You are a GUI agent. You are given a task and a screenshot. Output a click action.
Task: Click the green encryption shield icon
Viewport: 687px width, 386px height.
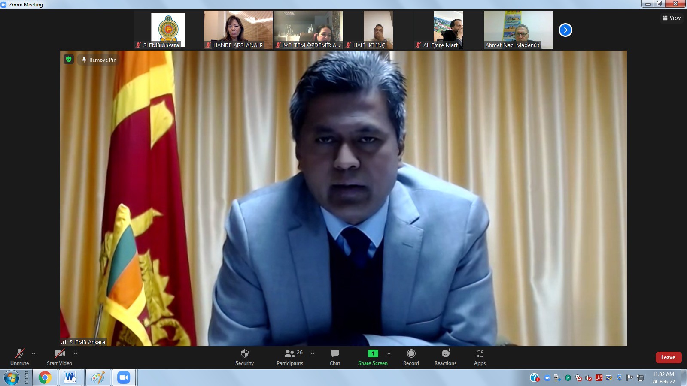point(69,59)
